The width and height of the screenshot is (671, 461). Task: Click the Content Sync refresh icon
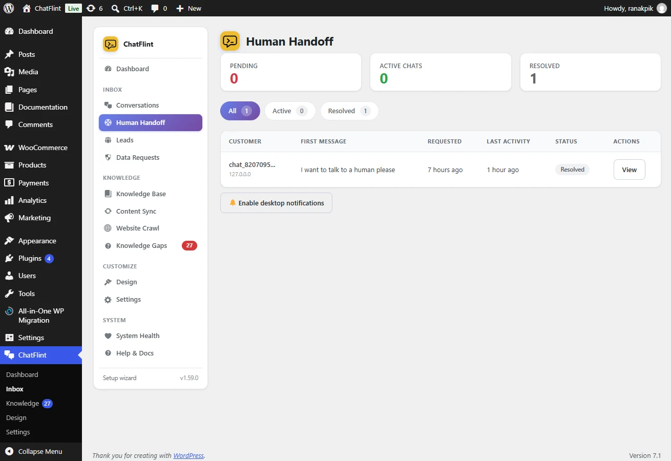click(108, 211)
